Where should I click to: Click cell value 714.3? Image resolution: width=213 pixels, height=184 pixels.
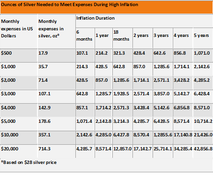point(44,149)
